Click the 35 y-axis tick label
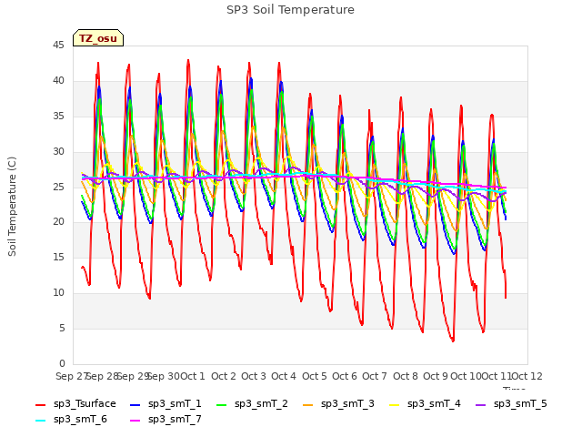Image resolution: width=582 pixels, height=437 pixels. [58, 117]
